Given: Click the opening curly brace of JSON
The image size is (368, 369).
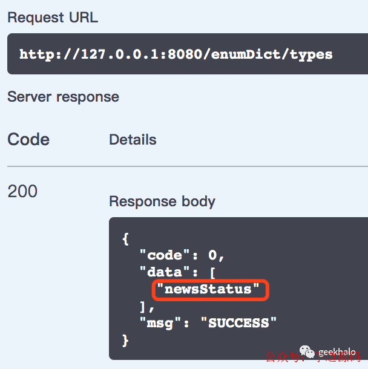Looking at the screenshot, I should (x=125, y=239).
